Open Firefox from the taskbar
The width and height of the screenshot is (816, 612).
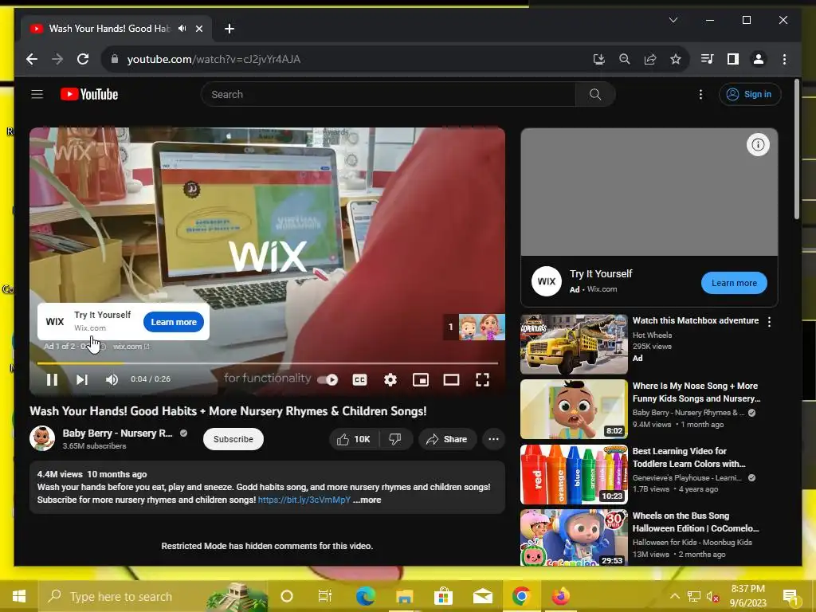[x=560, y=596]
